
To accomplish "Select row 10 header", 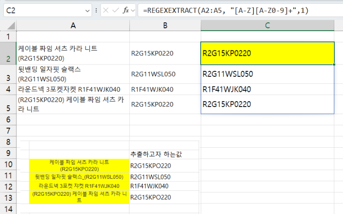I will tap(8, 164).
